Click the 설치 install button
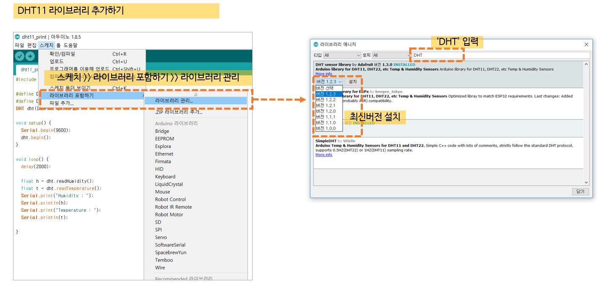The width and height of the screenshot is (602, 290). 353,82
